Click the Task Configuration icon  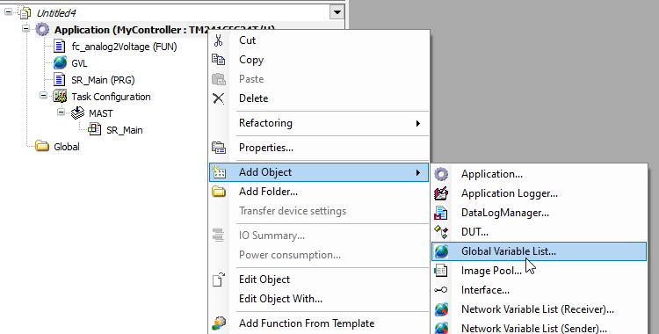60,97
